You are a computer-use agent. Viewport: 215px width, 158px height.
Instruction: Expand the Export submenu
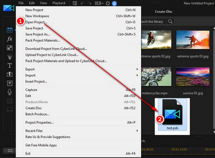click(81, 69)
